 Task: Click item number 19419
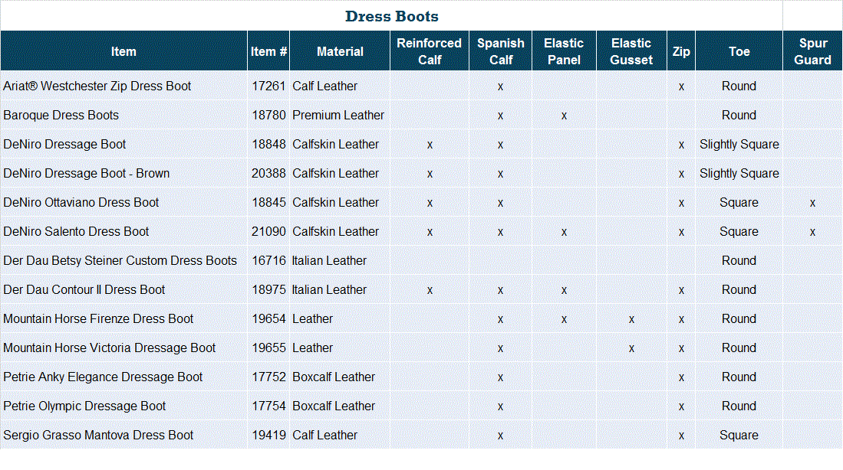[268, 435]
